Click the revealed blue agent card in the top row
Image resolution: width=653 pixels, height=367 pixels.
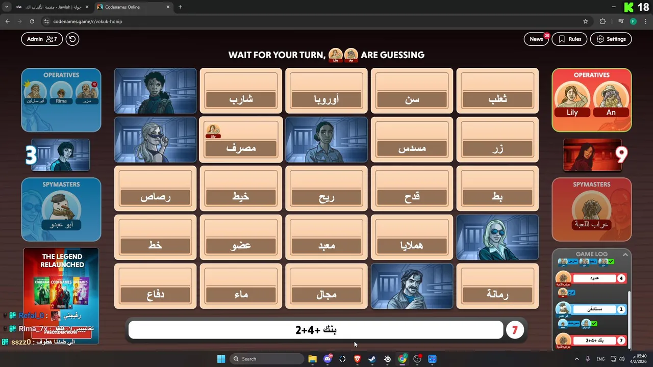click(x=155, y=91)
